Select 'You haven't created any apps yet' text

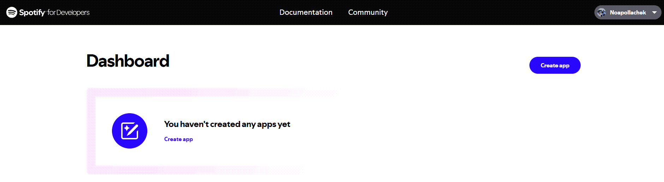click(227, 124)
